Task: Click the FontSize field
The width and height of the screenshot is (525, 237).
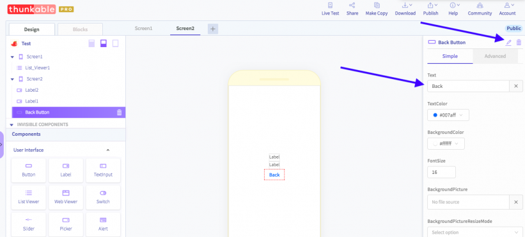Action: tap(441, 172)
